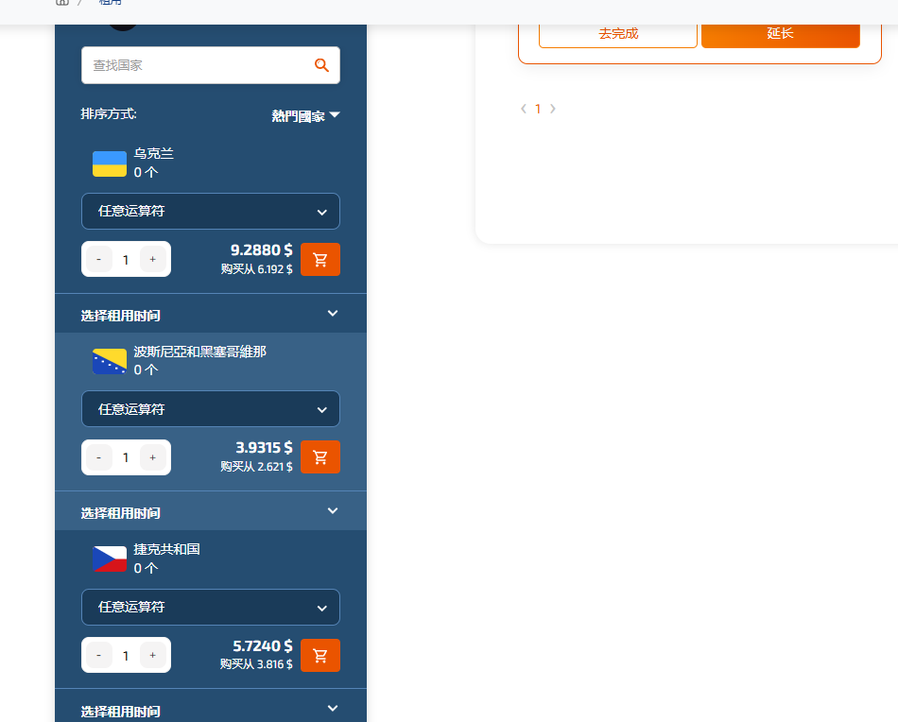Decrease Czech Republic quantity with the minus stepper
Screen dimensions: 898x722
(98, 655)
